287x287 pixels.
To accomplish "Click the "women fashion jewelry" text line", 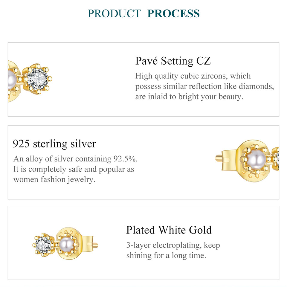I will [x=54, y=180].
